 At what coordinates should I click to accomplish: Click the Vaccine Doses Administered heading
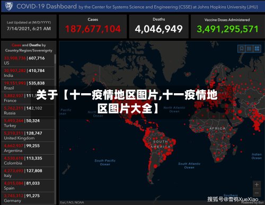click(x=227, y=20)
